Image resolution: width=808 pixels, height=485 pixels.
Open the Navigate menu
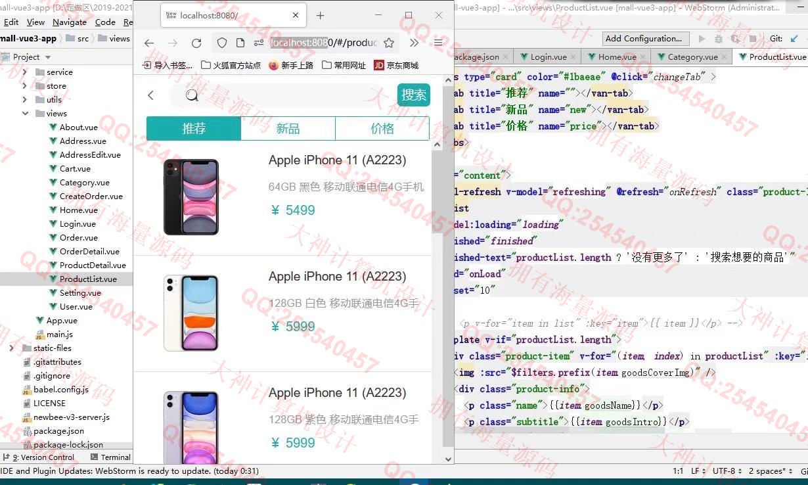[x=70, y=22]
